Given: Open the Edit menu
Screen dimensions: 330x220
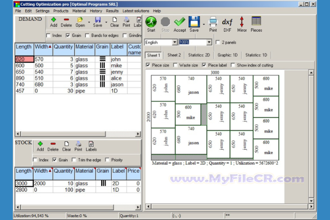Looking at the screenshot, I should click(28, 11).
